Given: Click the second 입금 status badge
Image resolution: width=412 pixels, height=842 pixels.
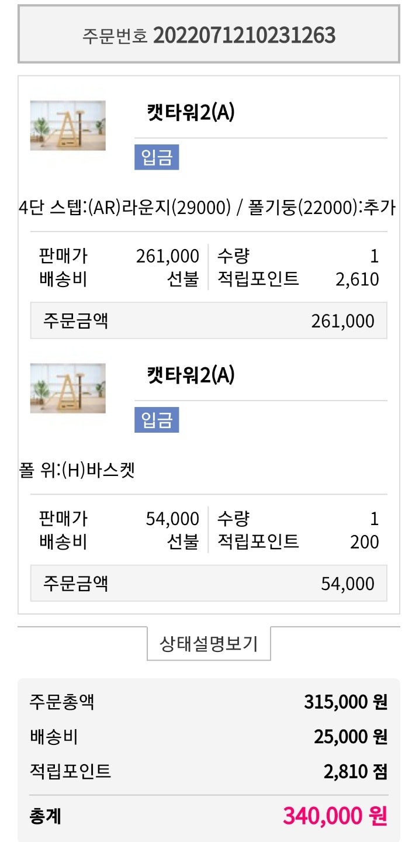Looking at the screenshot, I should point(157,420).
